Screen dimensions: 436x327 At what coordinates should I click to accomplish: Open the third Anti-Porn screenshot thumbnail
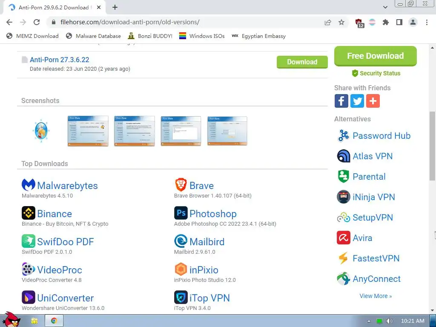pyautogui.click(x=181, y=131)
